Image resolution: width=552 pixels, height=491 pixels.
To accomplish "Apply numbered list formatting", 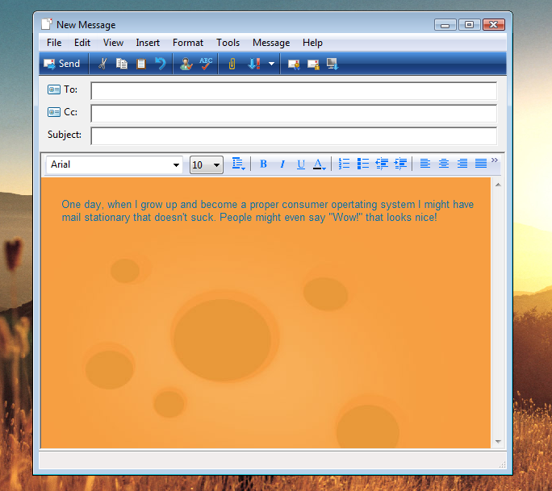I will pos(344,164).
